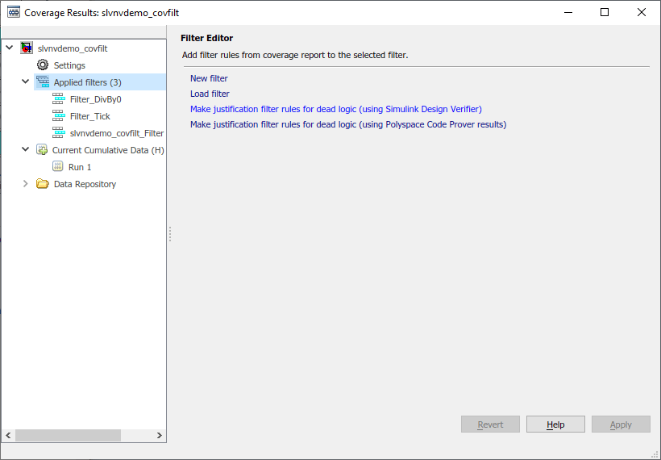
Task: Click the vertical panel splitter handle
Action: point(170,234)
